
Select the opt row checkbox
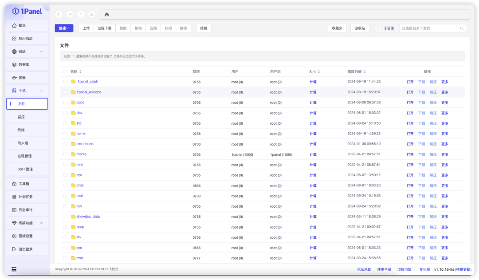coord(65,175)
